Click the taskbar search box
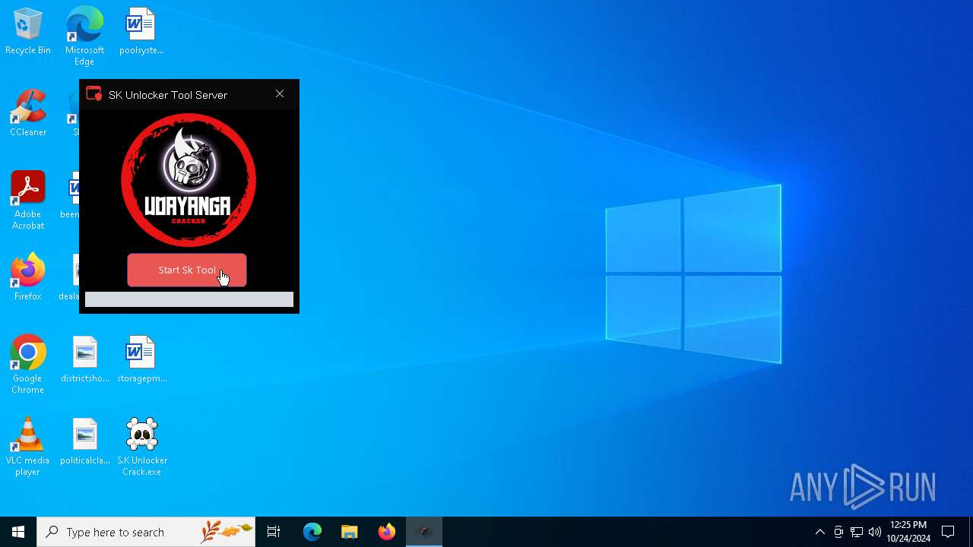The height and width of the screenshot is (547, 973). [x=146, y=532]
